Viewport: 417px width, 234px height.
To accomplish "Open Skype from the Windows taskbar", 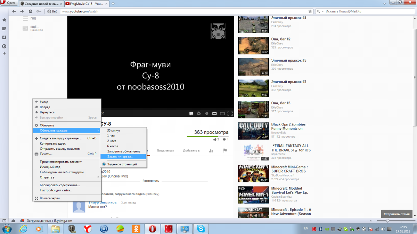I will click(201, 229).
